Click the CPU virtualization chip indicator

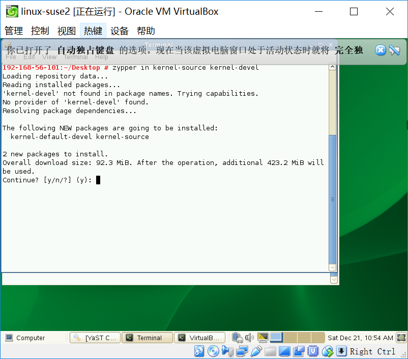click(x=313, y=351)
